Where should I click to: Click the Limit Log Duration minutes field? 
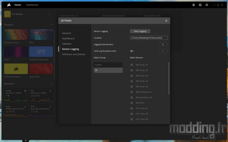(163, 51)
